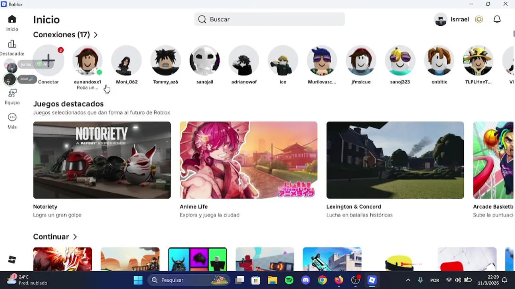This screenshot has height=289, width=515.
Task: Open the Lexington & Concord thumbnail
Action: pyautogui.click(x=395, y=160)
